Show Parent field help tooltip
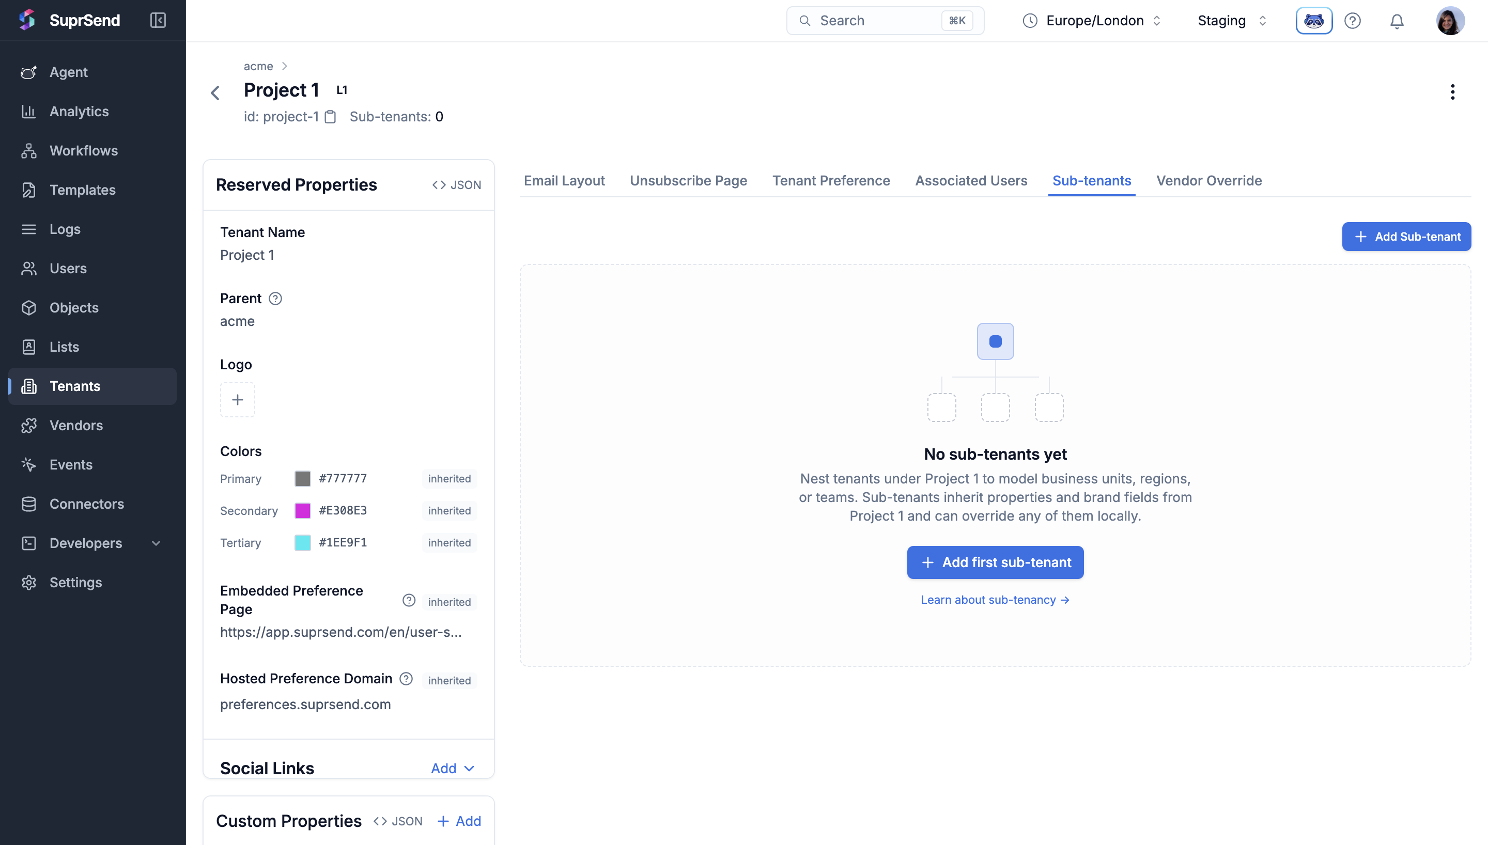This screenshot has height=845, width=1488. click(x=275, y=299)
